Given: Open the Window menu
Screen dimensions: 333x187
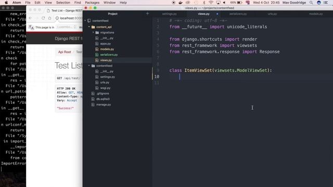Looking at the screenshot, I should pos(109,3).
